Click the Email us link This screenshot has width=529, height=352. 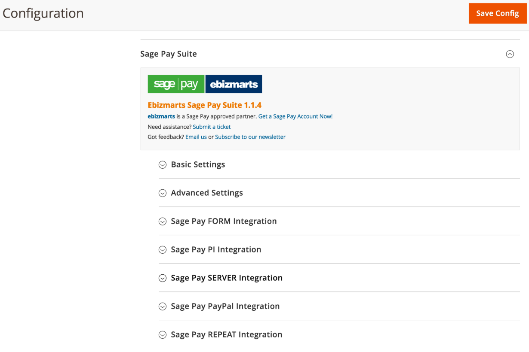196,137
